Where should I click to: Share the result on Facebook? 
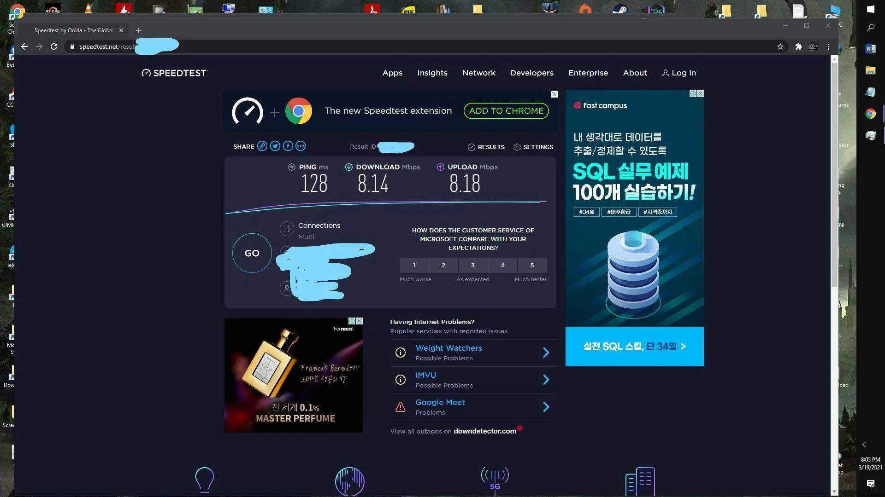point(288,146)
